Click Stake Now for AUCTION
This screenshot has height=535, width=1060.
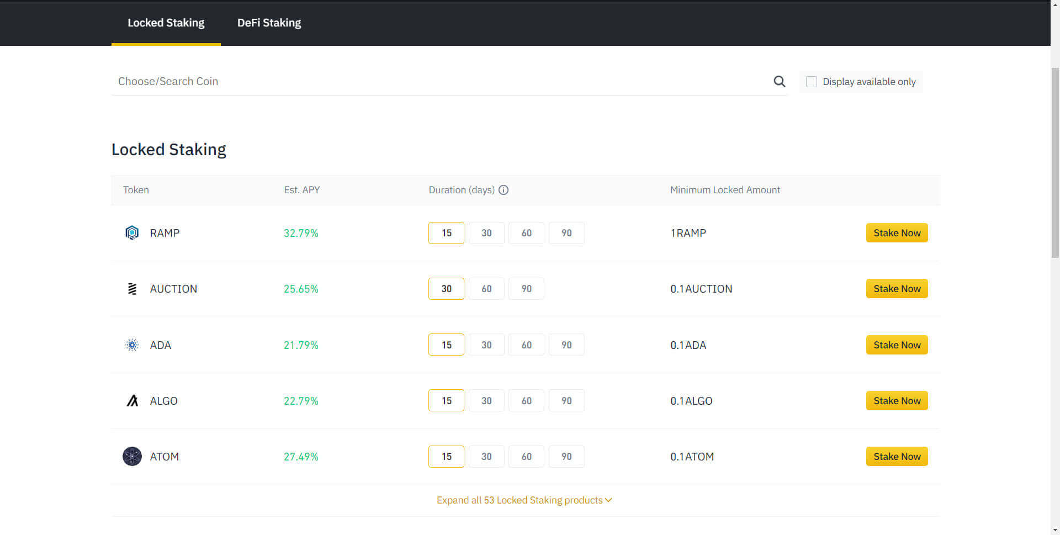click(x=897, y=289)
